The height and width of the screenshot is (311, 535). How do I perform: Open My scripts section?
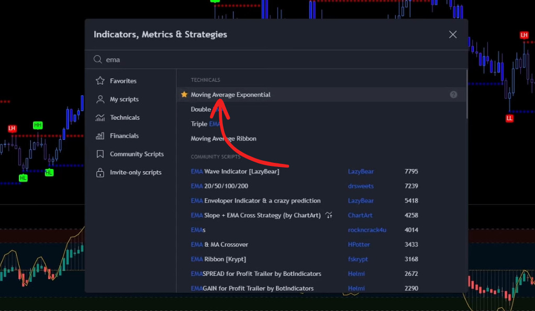[x=124, y=99]
